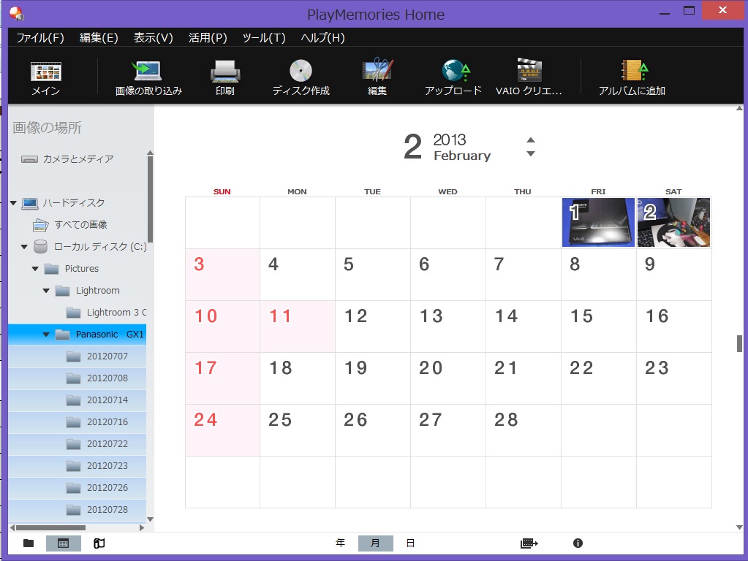
Task: Open the February 2 photo thumbnail
Action: [673, 223]
